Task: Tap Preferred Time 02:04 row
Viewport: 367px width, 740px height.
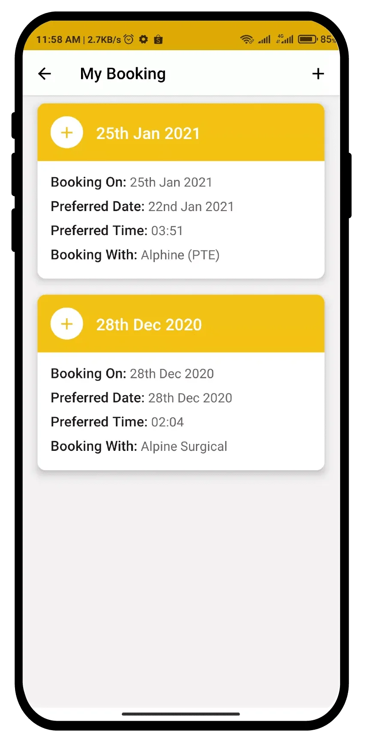Action: pyautogui.click(x=117, y=422)
